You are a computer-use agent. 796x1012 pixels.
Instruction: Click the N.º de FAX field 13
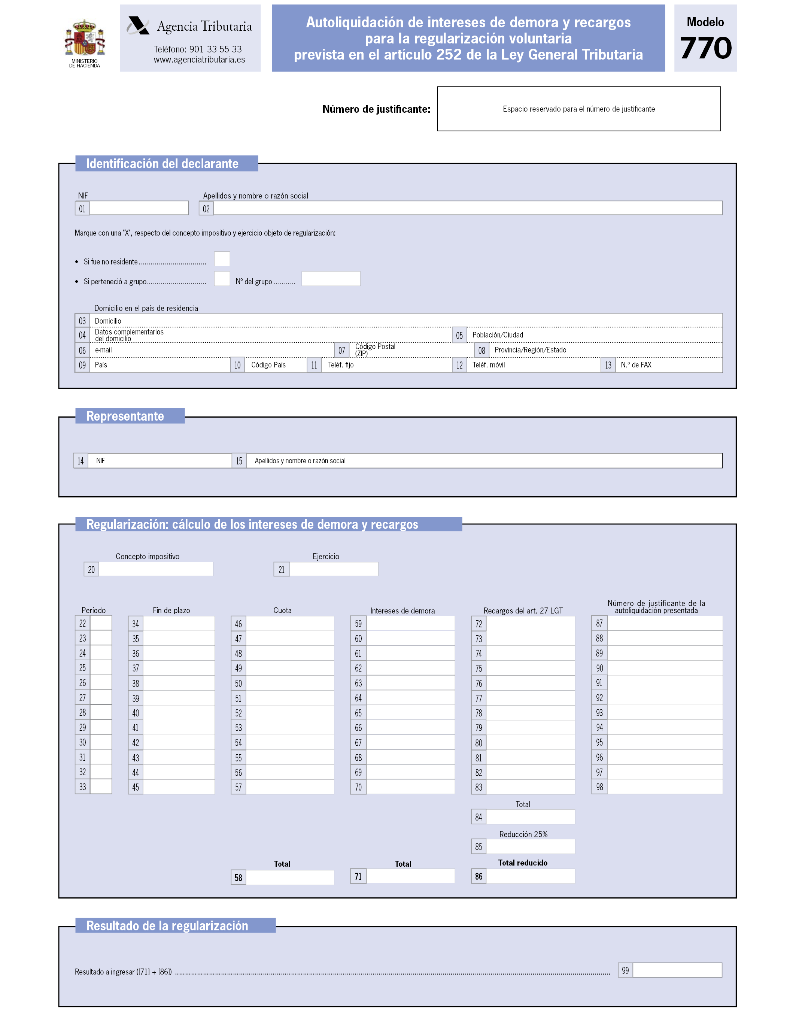click(669, 365)
